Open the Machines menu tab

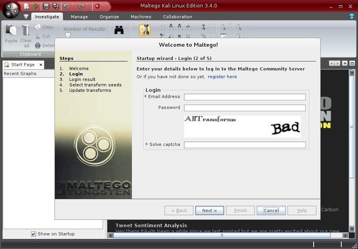pyautogui.click(x=140, y=17)
